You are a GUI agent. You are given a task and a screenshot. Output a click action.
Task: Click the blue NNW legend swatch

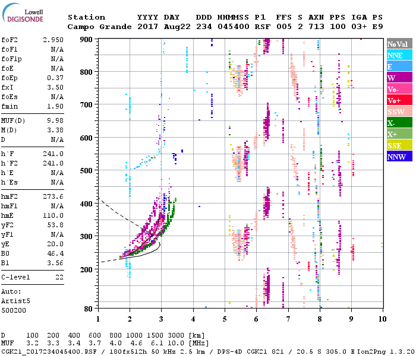399,157
